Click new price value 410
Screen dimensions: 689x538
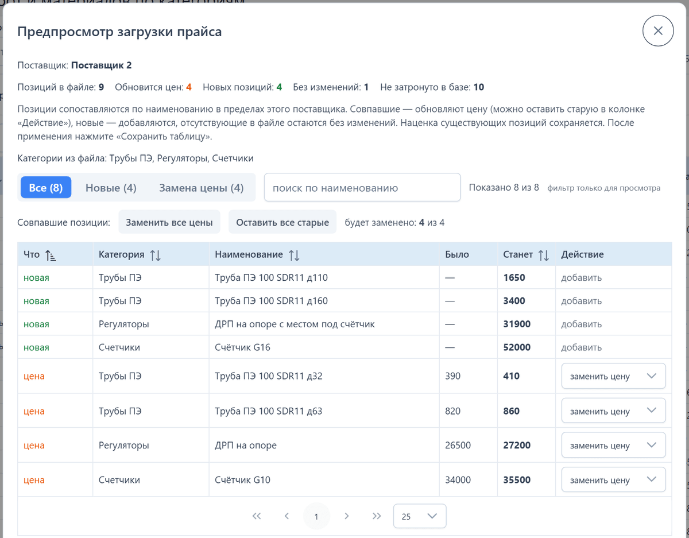pos(511,376)
